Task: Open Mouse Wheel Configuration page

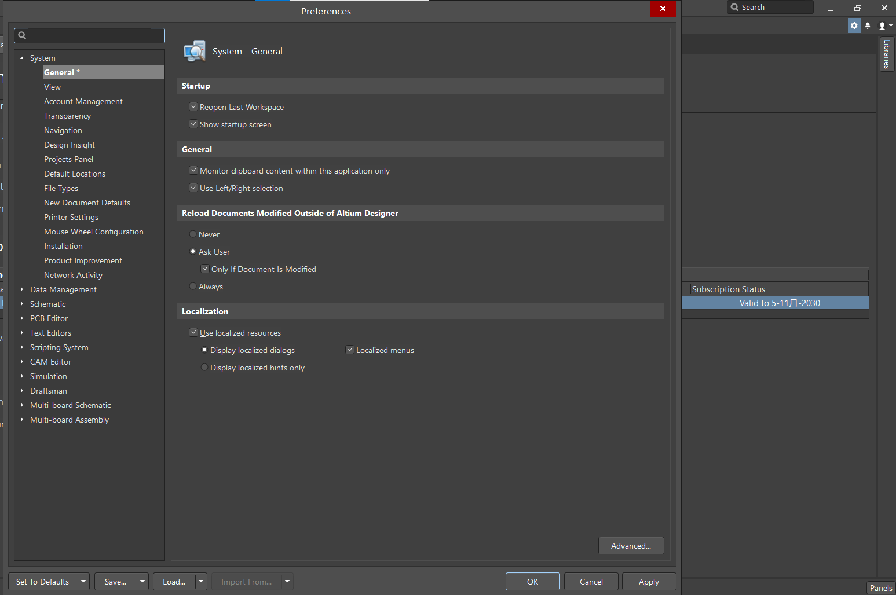Action: [x=94, y=232]
